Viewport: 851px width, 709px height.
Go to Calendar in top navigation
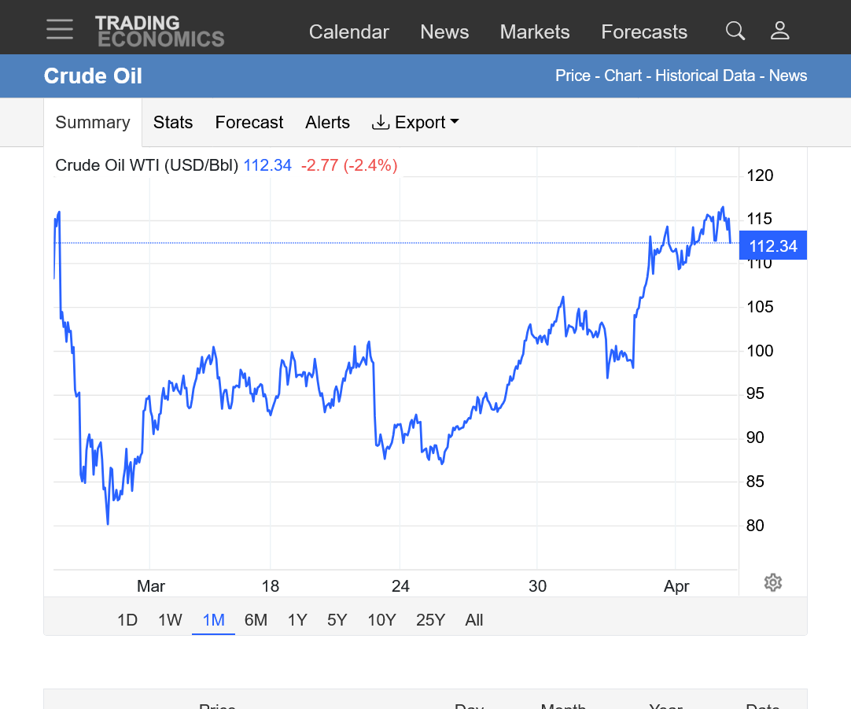click(348, 32)
